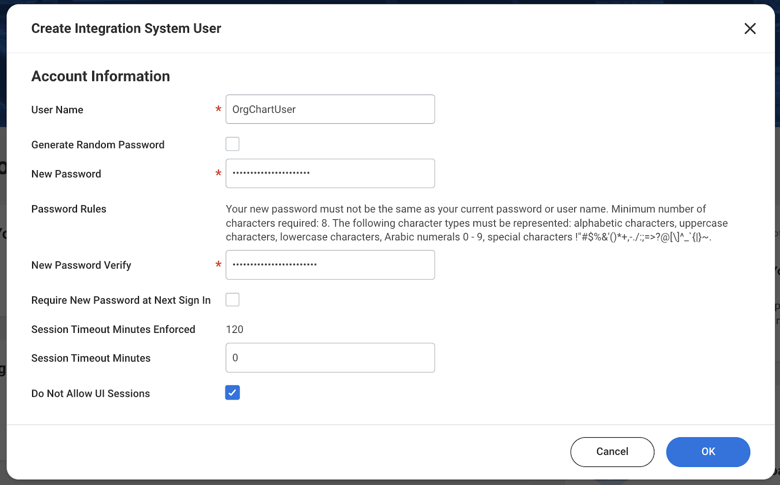
Task: Click inside the New Password field
Action: click(x=330, y=173)
